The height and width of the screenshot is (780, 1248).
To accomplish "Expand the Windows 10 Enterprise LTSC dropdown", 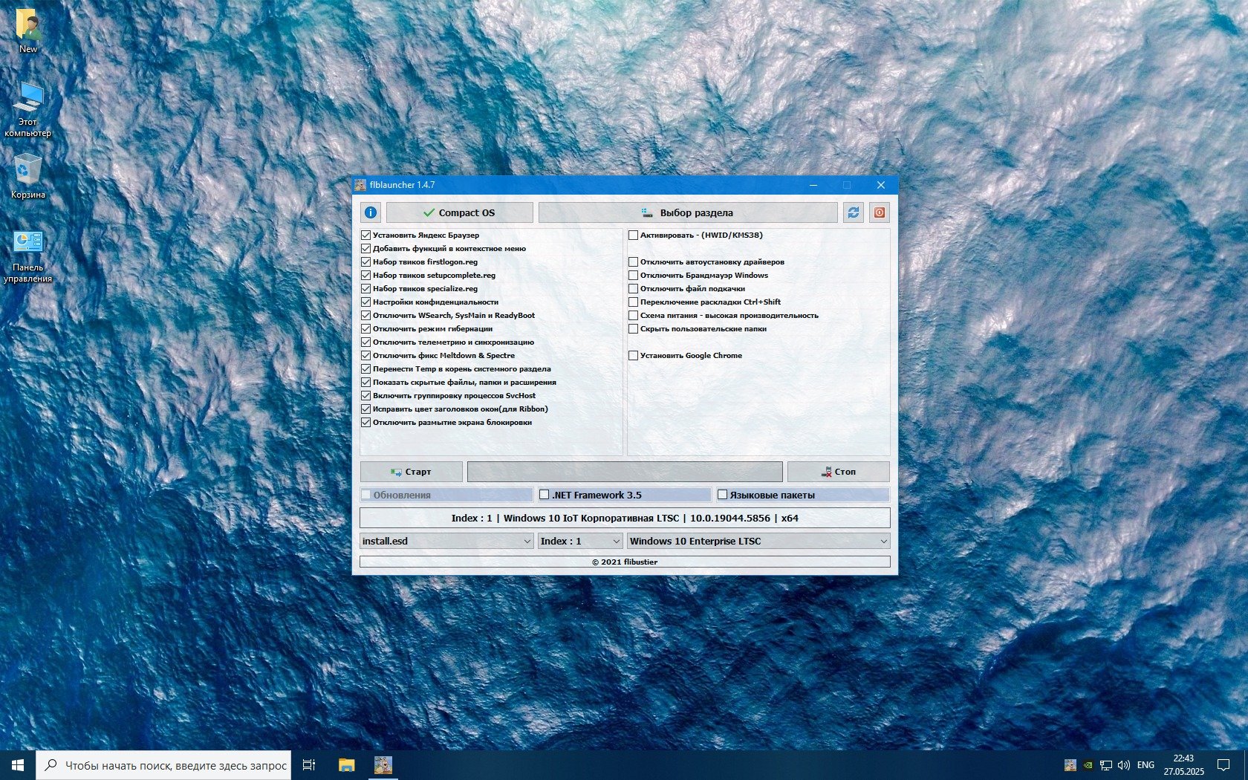I will [x=758, y=542].
